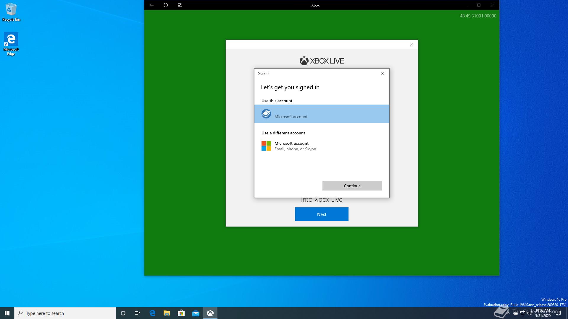Screen dimensions: 568x319
Task: Open Edge from the taskbar
Action: (152, 313)
